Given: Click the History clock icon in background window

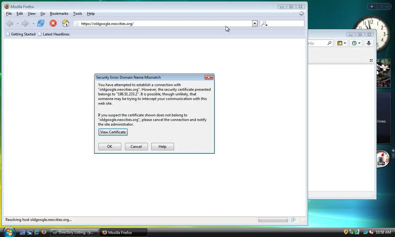Looking at the screenshot, I should point(354,44).
